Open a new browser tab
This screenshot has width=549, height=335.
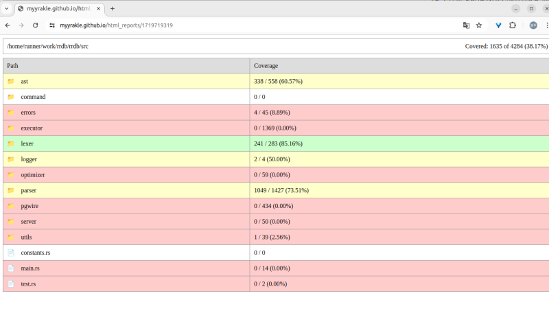(x=113, y=8)
